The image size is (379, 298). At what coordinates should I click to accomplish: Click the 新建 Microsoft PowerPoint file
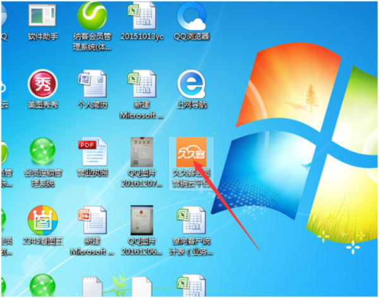(x=92, y=221)
